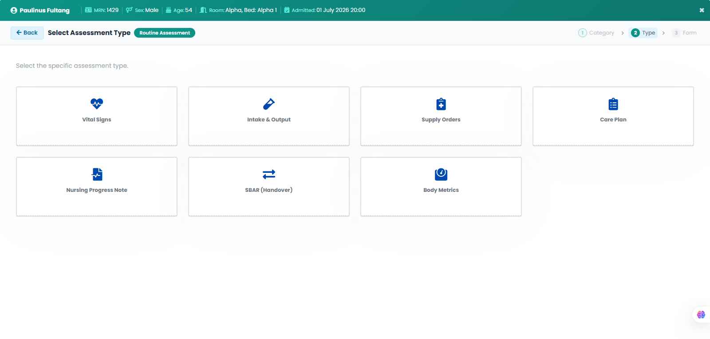Close the patient assessment panel
Viewport: 710px width, 339px height.
702,10
